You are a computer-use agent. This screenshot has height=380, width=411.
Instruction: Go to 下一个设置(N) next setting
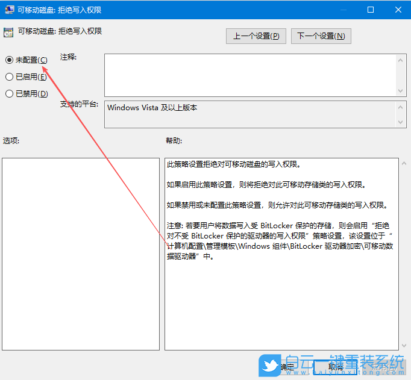tap(321, 36)
